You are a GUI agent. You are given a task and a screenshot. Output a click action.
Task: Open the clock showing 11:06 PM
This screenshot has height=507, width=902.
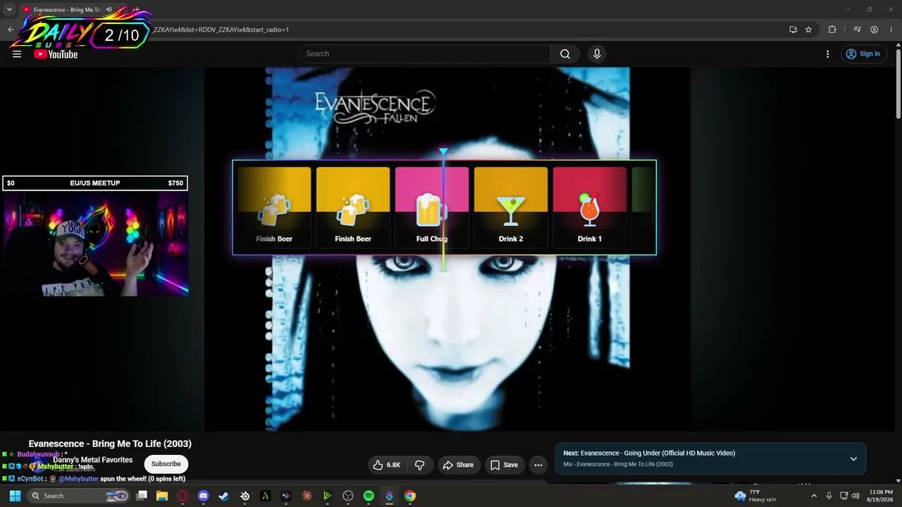tap(881, 496)
